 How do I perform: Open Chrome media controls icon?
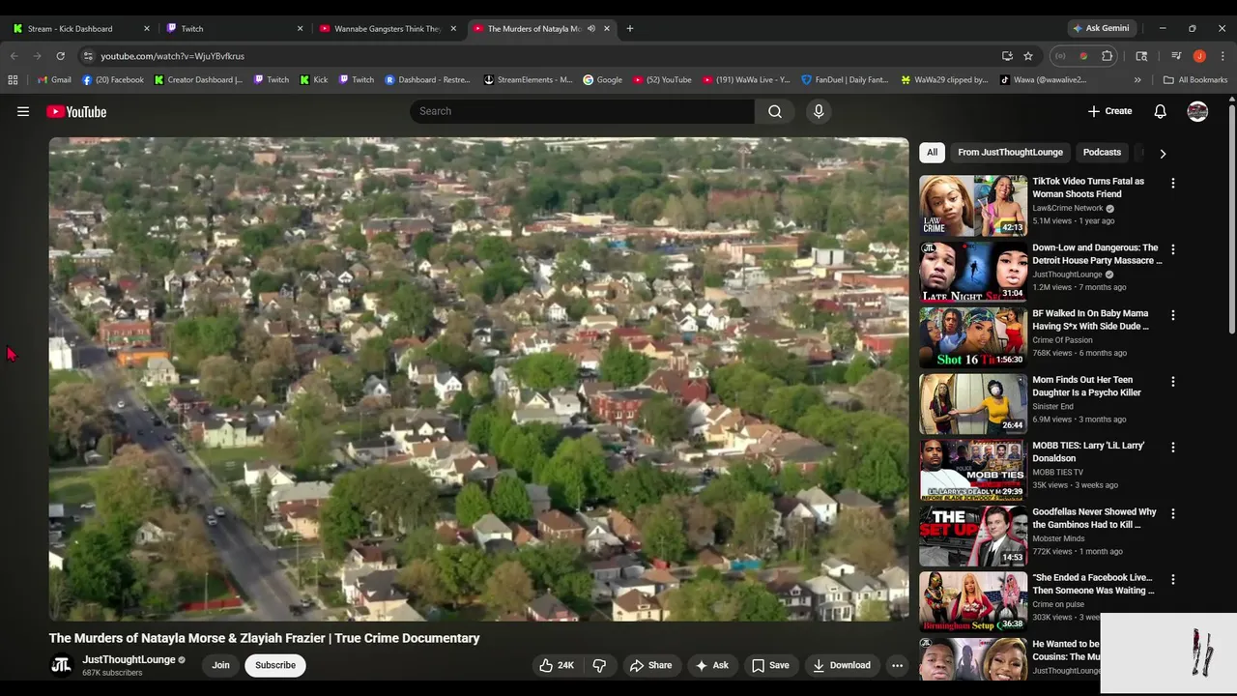coord(1176,56)
